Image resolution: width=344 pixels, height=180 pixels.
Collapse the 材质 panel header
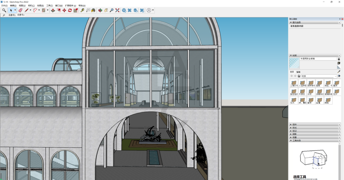click(315, 55)
